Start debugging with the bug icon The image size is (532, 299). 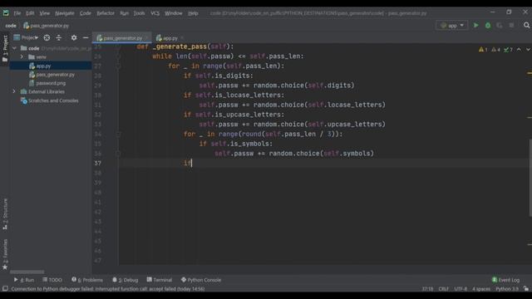[x=488, y=26]
